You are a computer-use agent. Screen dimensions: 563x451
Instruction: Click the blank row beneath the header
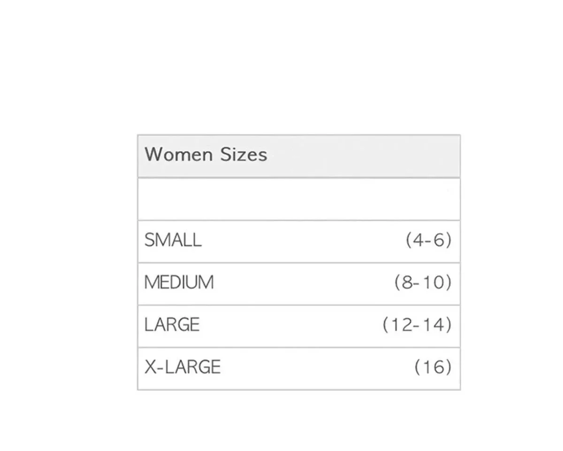click(x=299, y=199)
